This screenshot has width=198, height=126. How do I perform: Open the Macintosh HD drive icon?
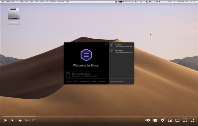coord(14,14)
